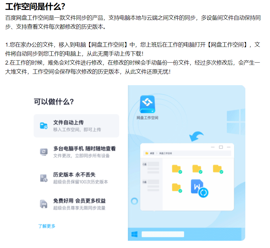Screen dimensions: 270x248
Task: Click the Windows Start logo in the taskbar
Action: (134, 234)
